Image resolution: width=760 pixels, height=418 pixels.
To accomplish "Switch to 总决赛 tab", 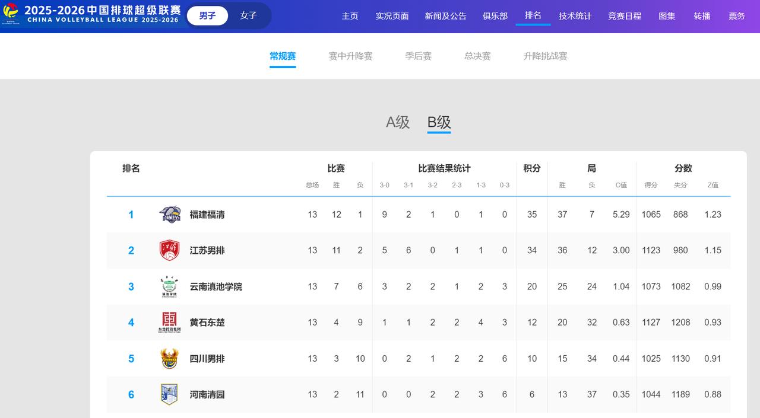I will tap(477, 56).
